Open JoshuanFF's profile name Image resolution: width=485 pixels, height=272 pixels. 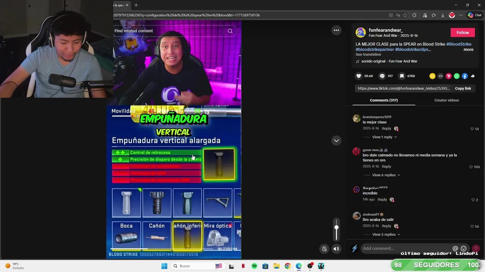pyautogui.click(x=373, y=215)
